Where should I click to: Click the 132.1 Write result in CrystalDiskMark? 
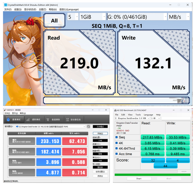pos(153,63)
